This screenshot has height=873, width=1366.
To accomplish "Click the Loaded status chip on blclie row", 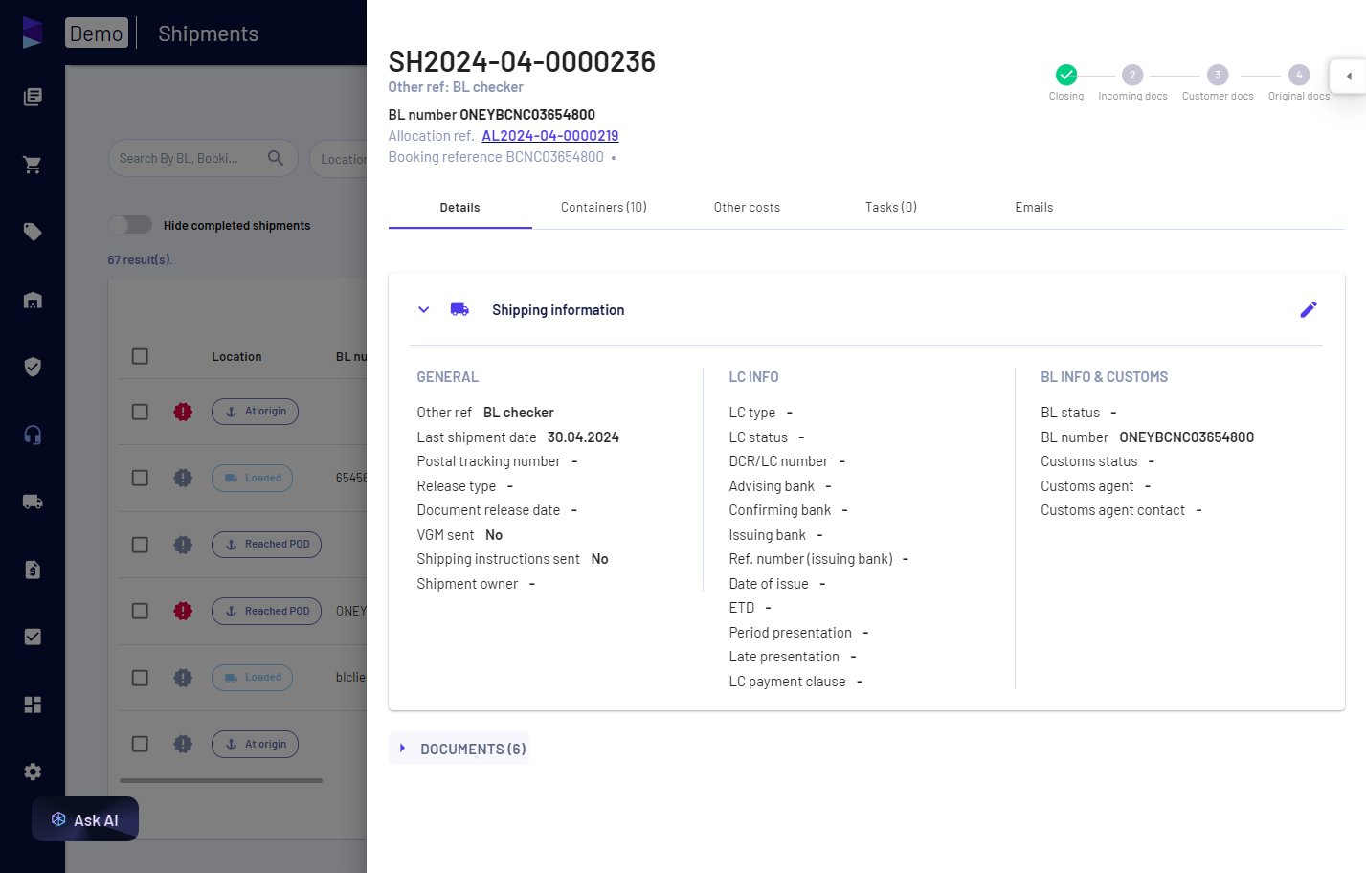I will (x=252, y=678).
